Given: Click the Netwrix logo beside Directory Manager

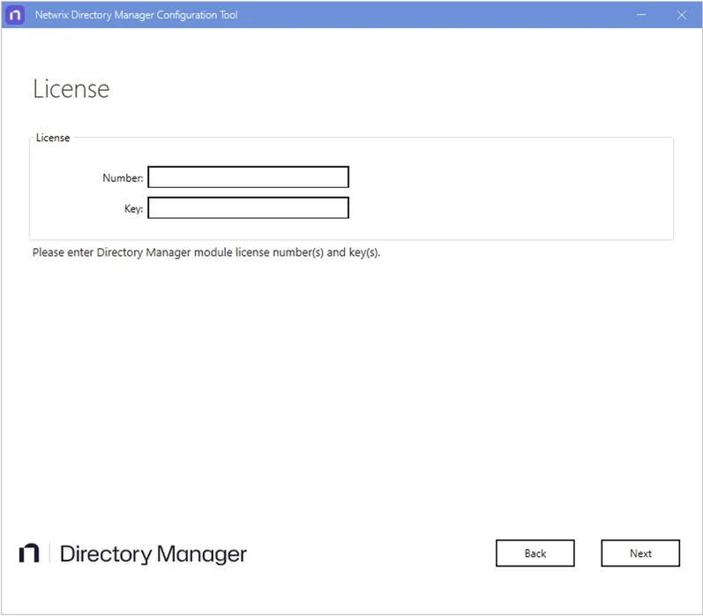Looking at the screenshot, I should 29,553.
